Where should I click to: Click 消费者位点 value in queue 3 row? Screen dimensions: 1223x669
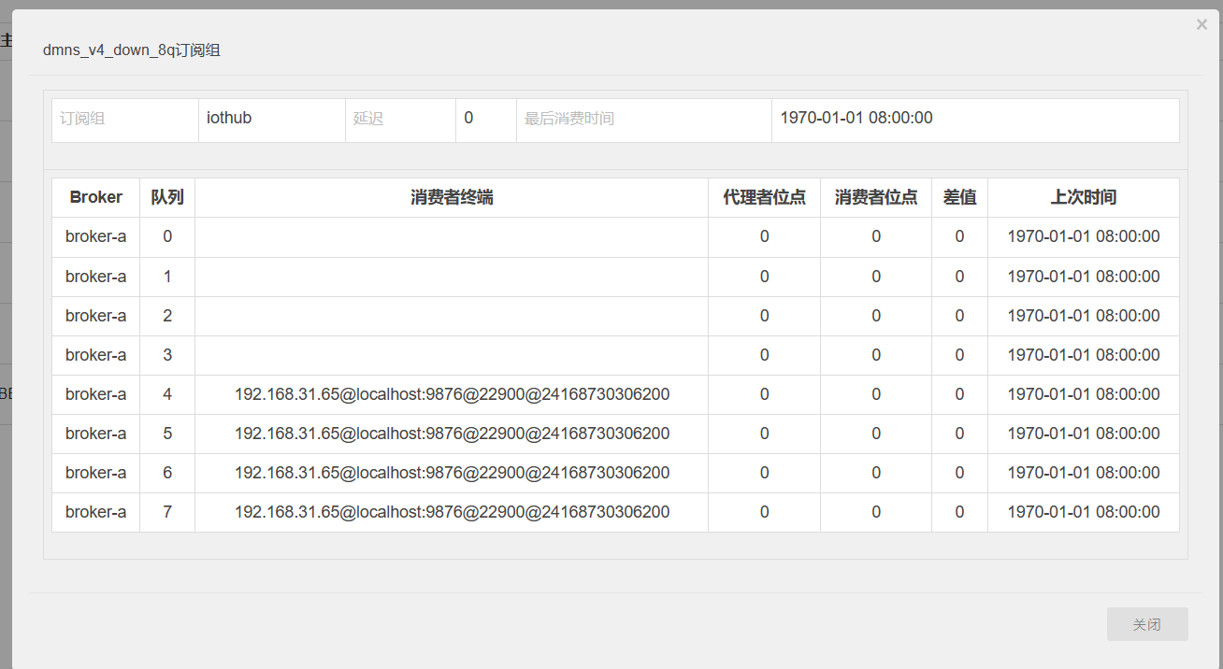pos(876,355)
